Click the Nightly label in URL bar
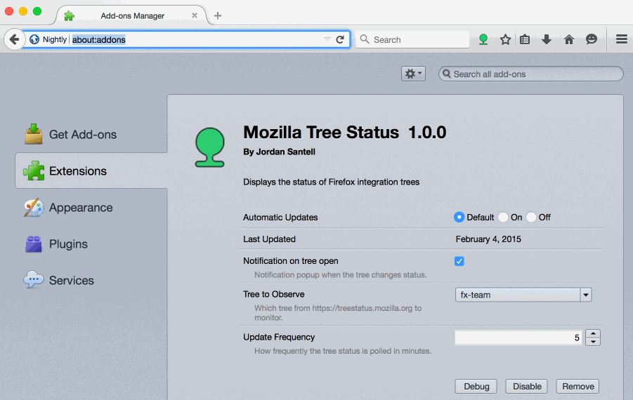The image size is (633, 400). pos(55,39)
